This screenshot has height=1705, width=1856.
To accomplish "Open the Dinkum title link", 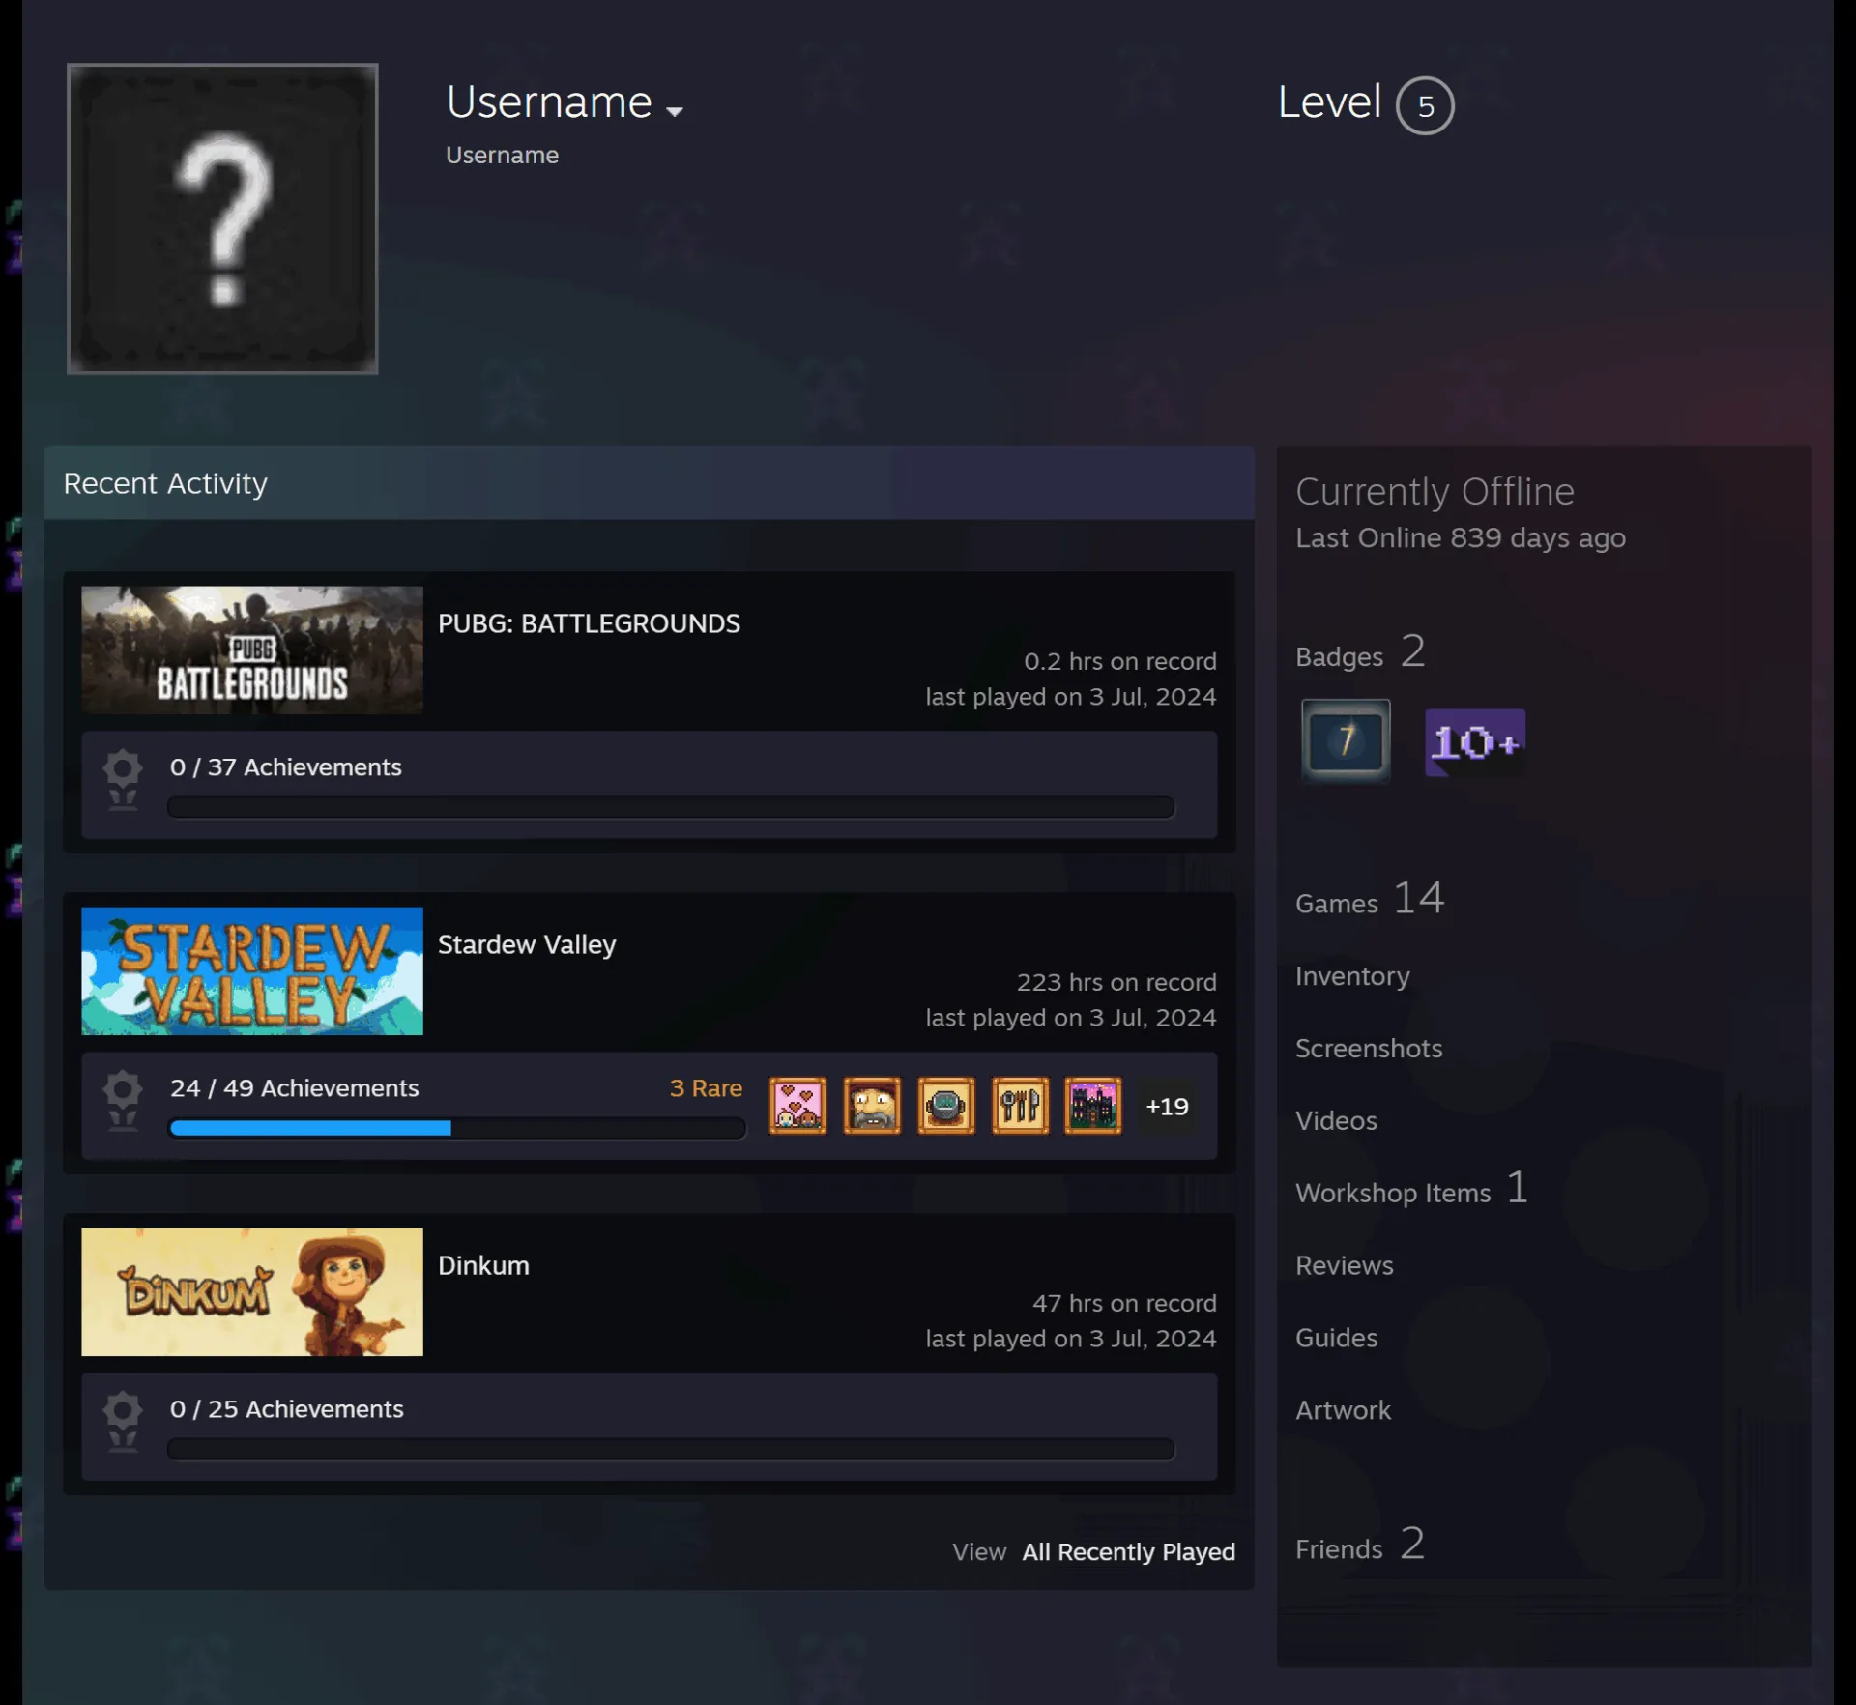I will (x=483, y=1265).
